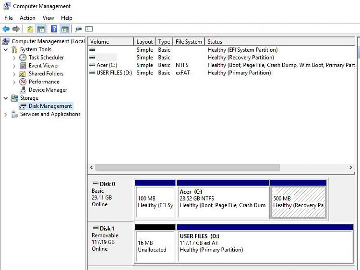360x270 pixels.
Task: Click the Device Manager icon
Action: point(23,90)
